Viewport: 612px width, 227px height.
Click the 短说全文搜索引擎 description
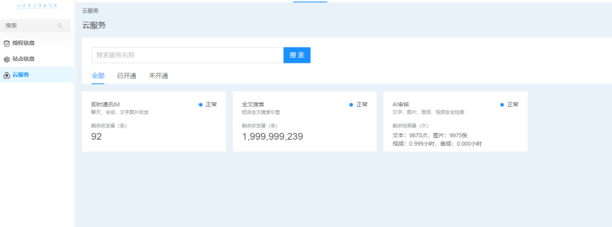coord(261,112)
